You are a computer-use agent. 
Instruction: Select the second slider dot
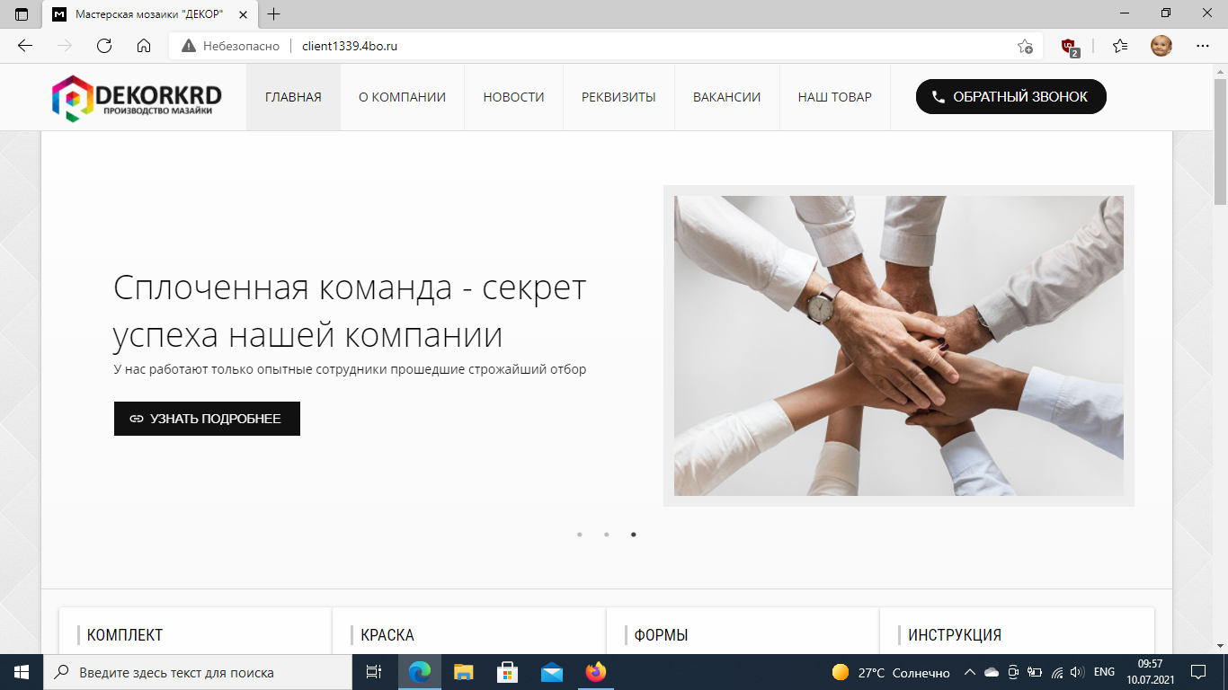tap(607, 535)
